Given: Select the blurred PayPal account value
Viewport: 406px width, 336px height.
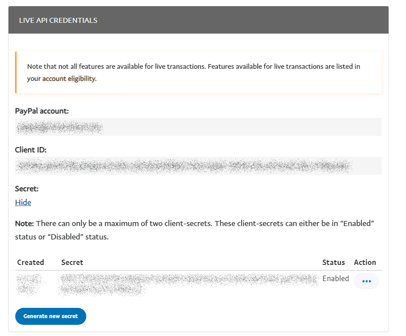Looking at the screenshot, I should point(59,127).
